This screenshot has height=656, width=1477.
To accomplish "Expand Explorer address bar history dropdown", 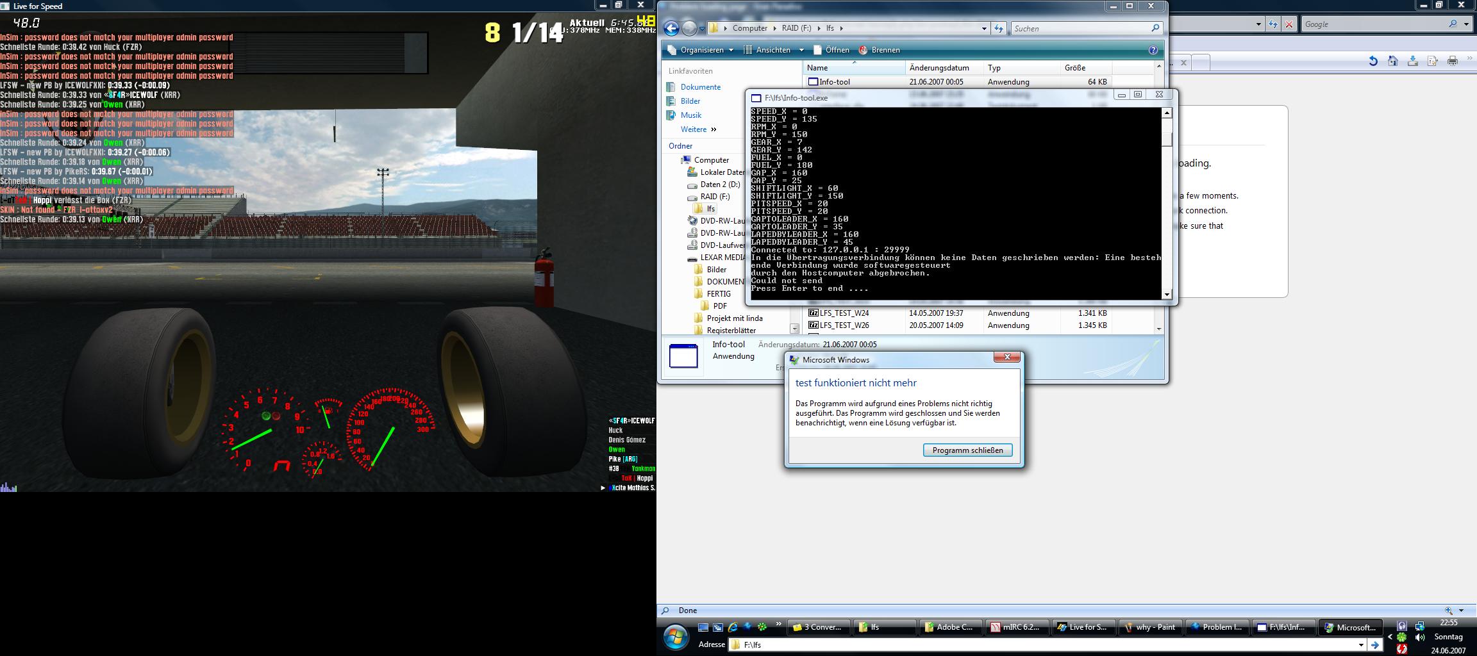I will click(984, 28).
